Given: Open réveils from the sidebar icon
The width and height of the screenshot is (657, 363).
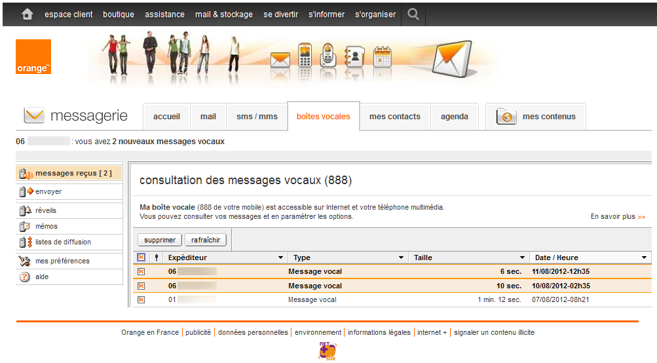Looking at the screenshot, I should click(x=26, y=211).
